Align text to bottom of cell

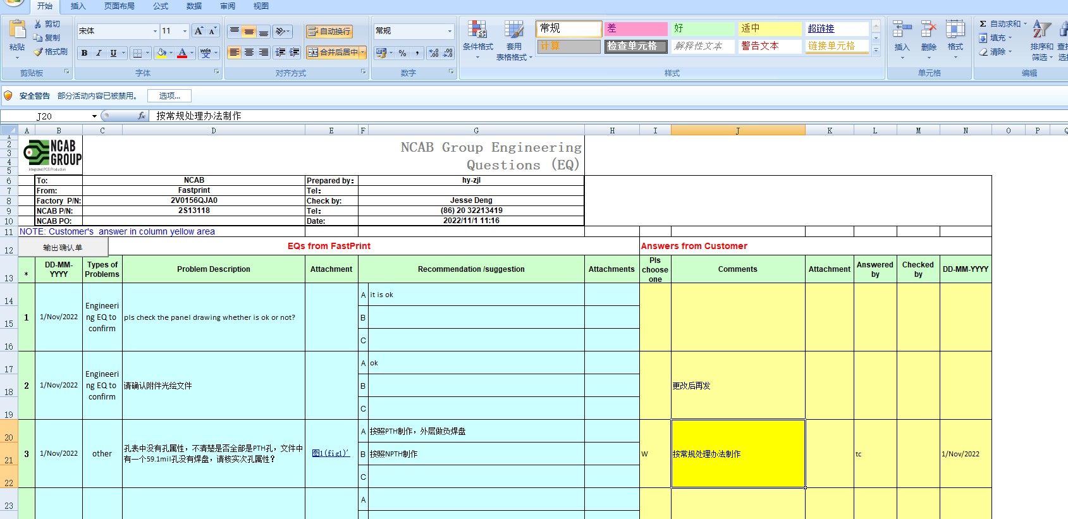264,31
